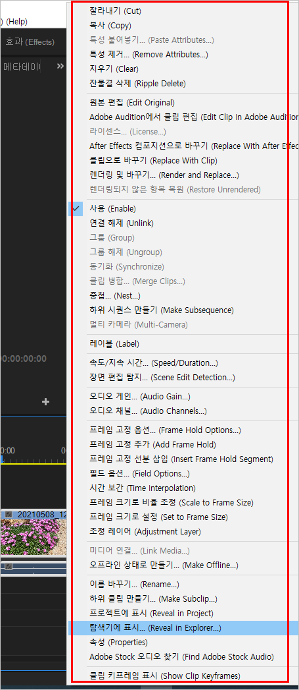
Task: Select Replace With After Effects Composition
Action: tap(183, 146)
